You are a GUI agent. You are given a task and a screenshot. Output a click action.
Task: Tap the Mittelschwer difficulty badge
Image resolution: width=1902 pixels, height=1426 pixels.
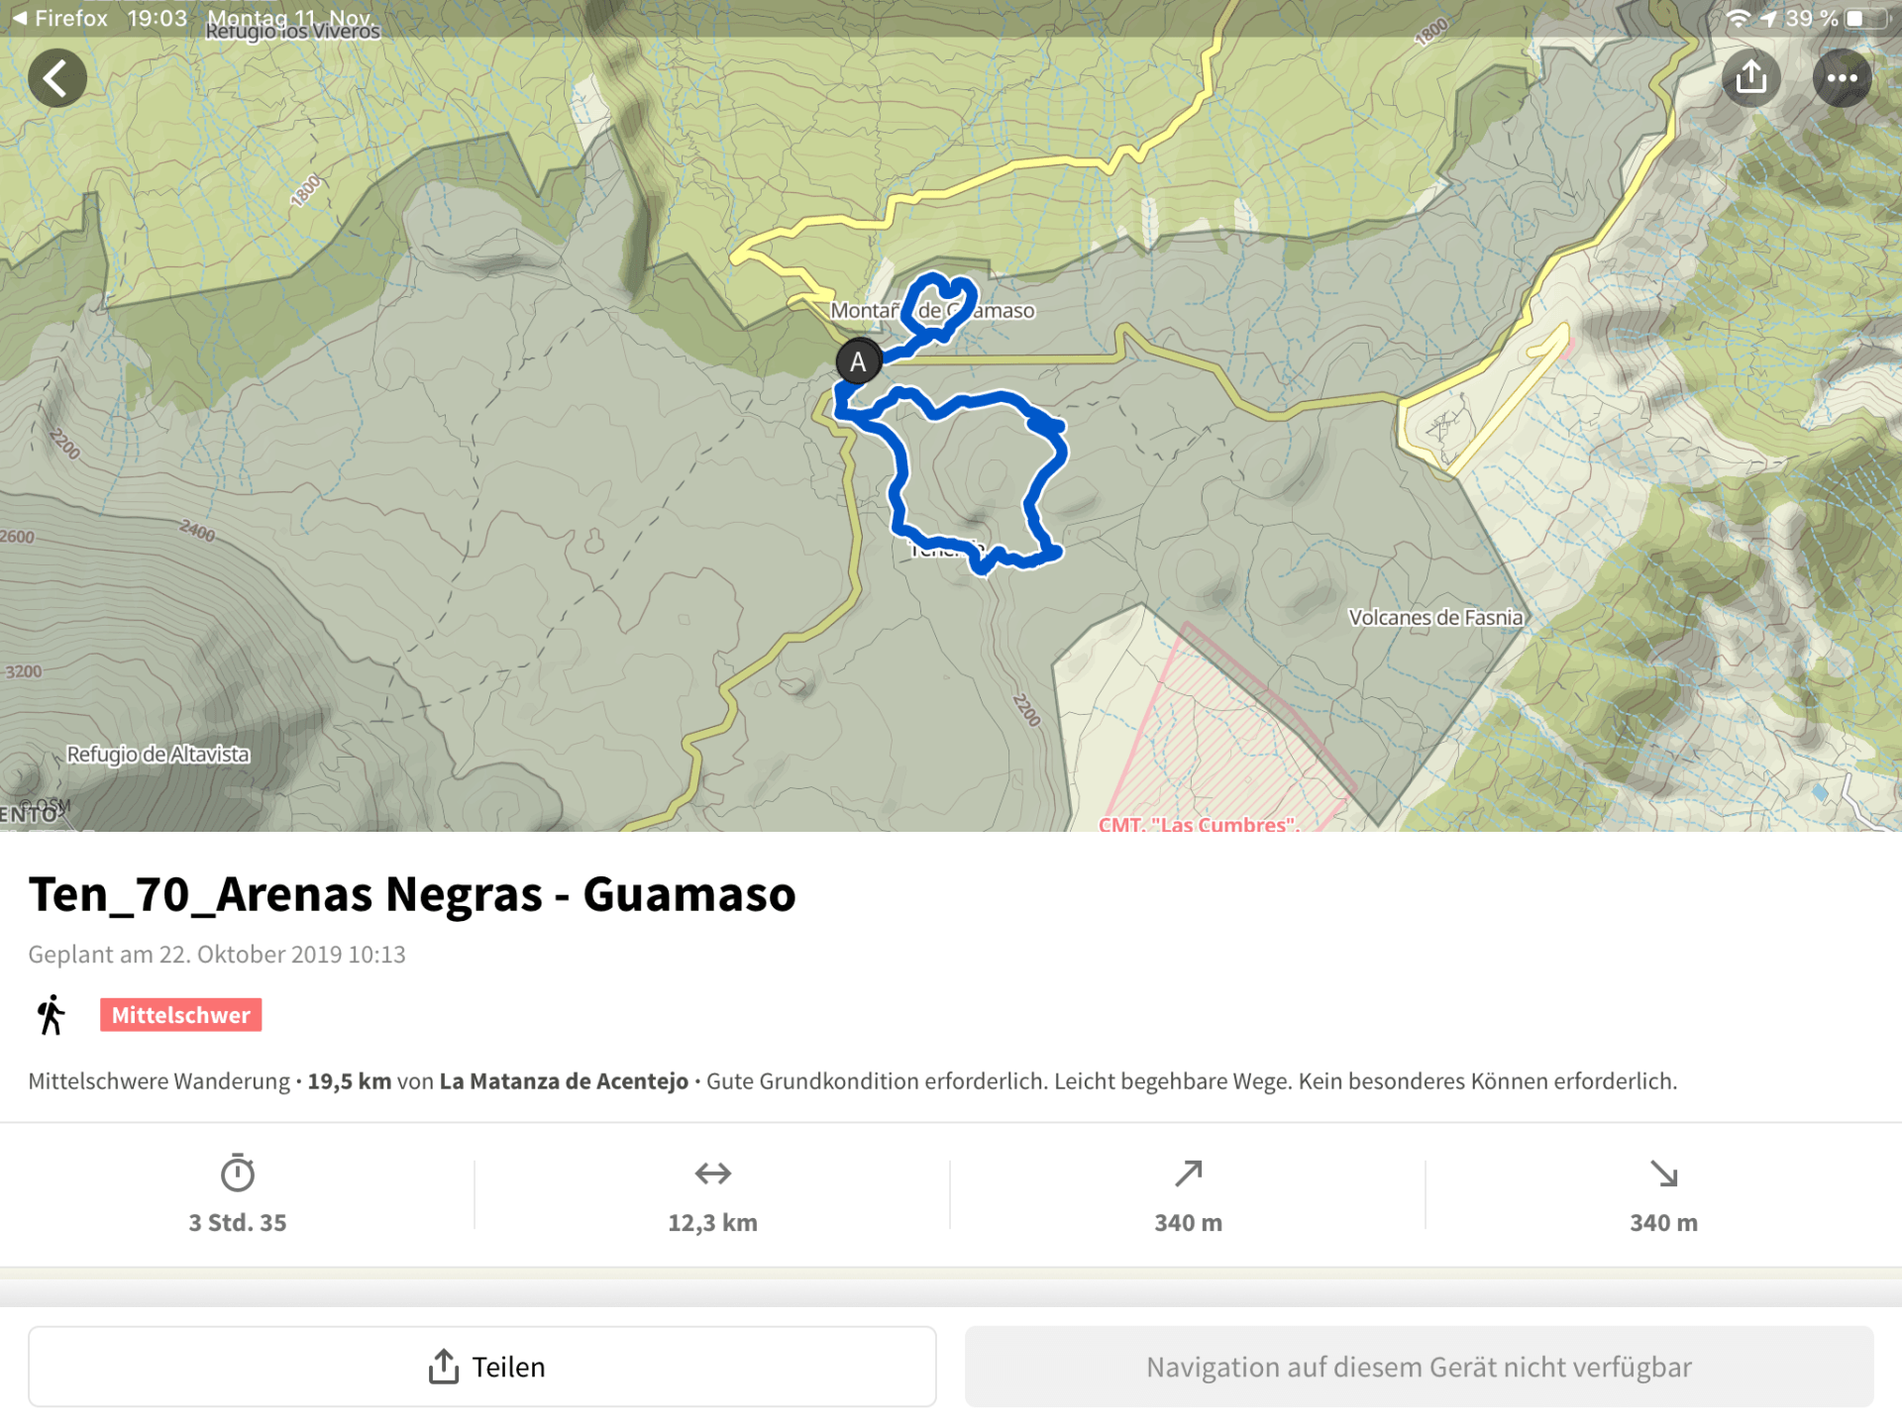tap(180, 1015)
